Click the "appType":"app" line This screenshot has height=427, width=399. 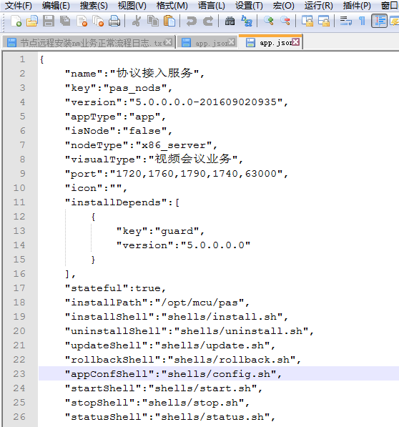(115, 117)
